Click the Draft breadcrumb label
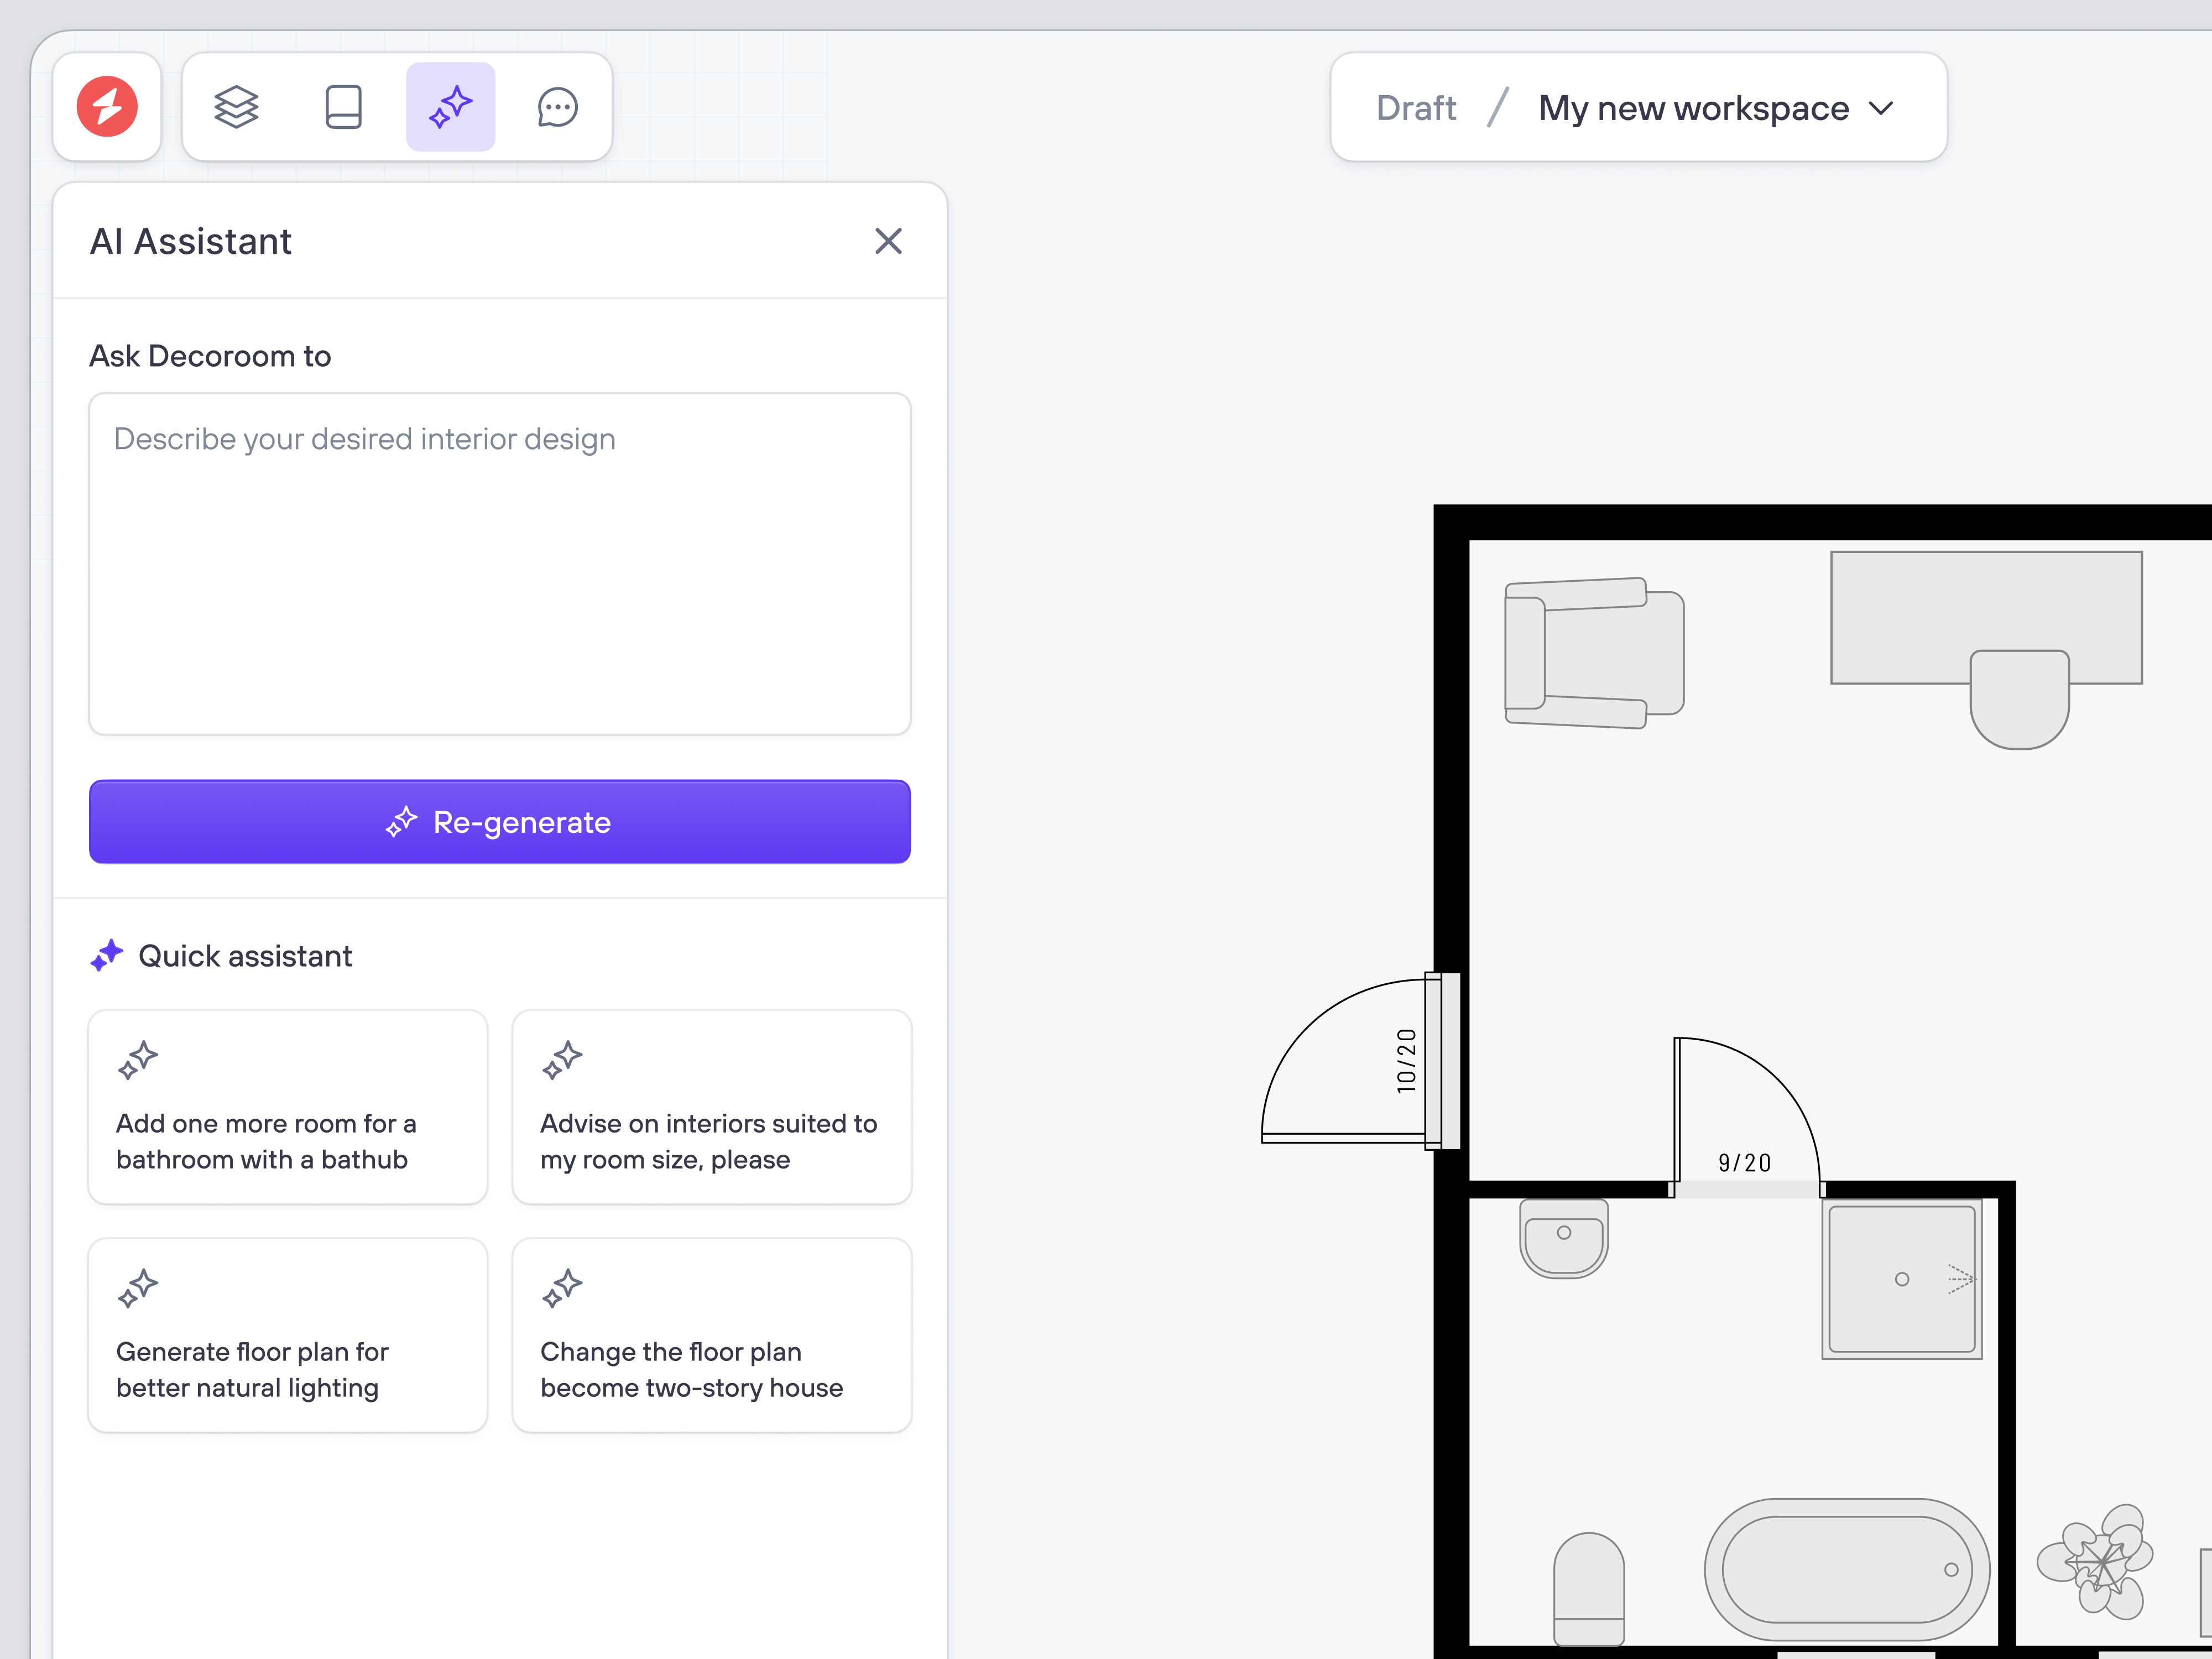 1415,107
